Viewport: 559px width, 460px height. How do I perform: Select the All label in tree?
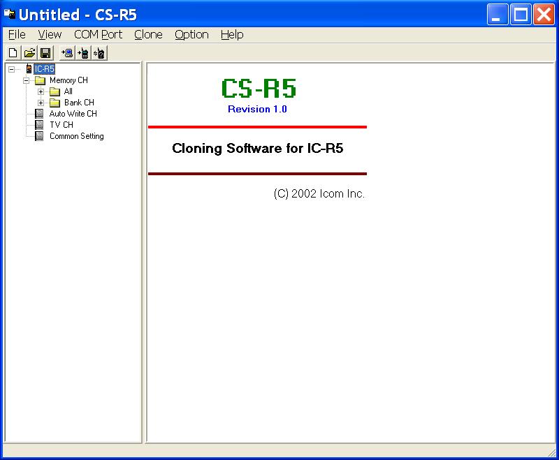pyautogui.click(x=68, y=91)
